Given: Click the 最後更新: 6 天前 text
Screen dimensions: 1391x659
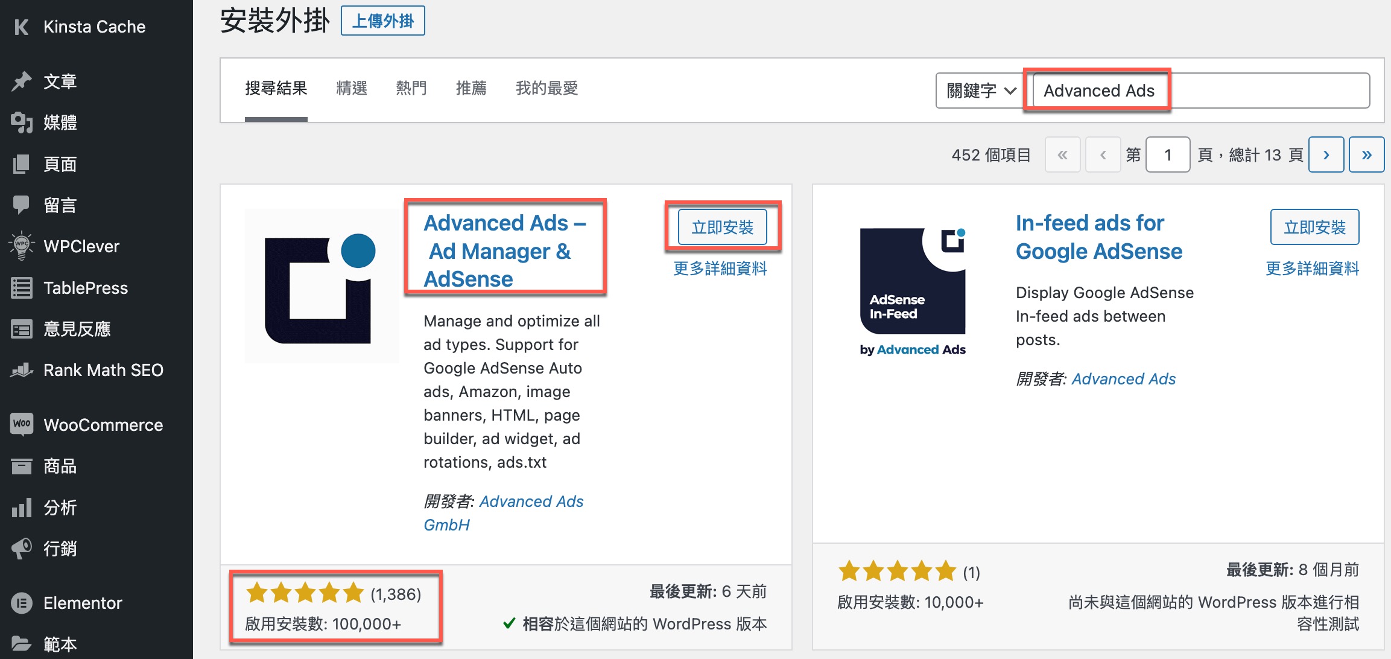Looking at the screenshot, I should click(708, 591).
